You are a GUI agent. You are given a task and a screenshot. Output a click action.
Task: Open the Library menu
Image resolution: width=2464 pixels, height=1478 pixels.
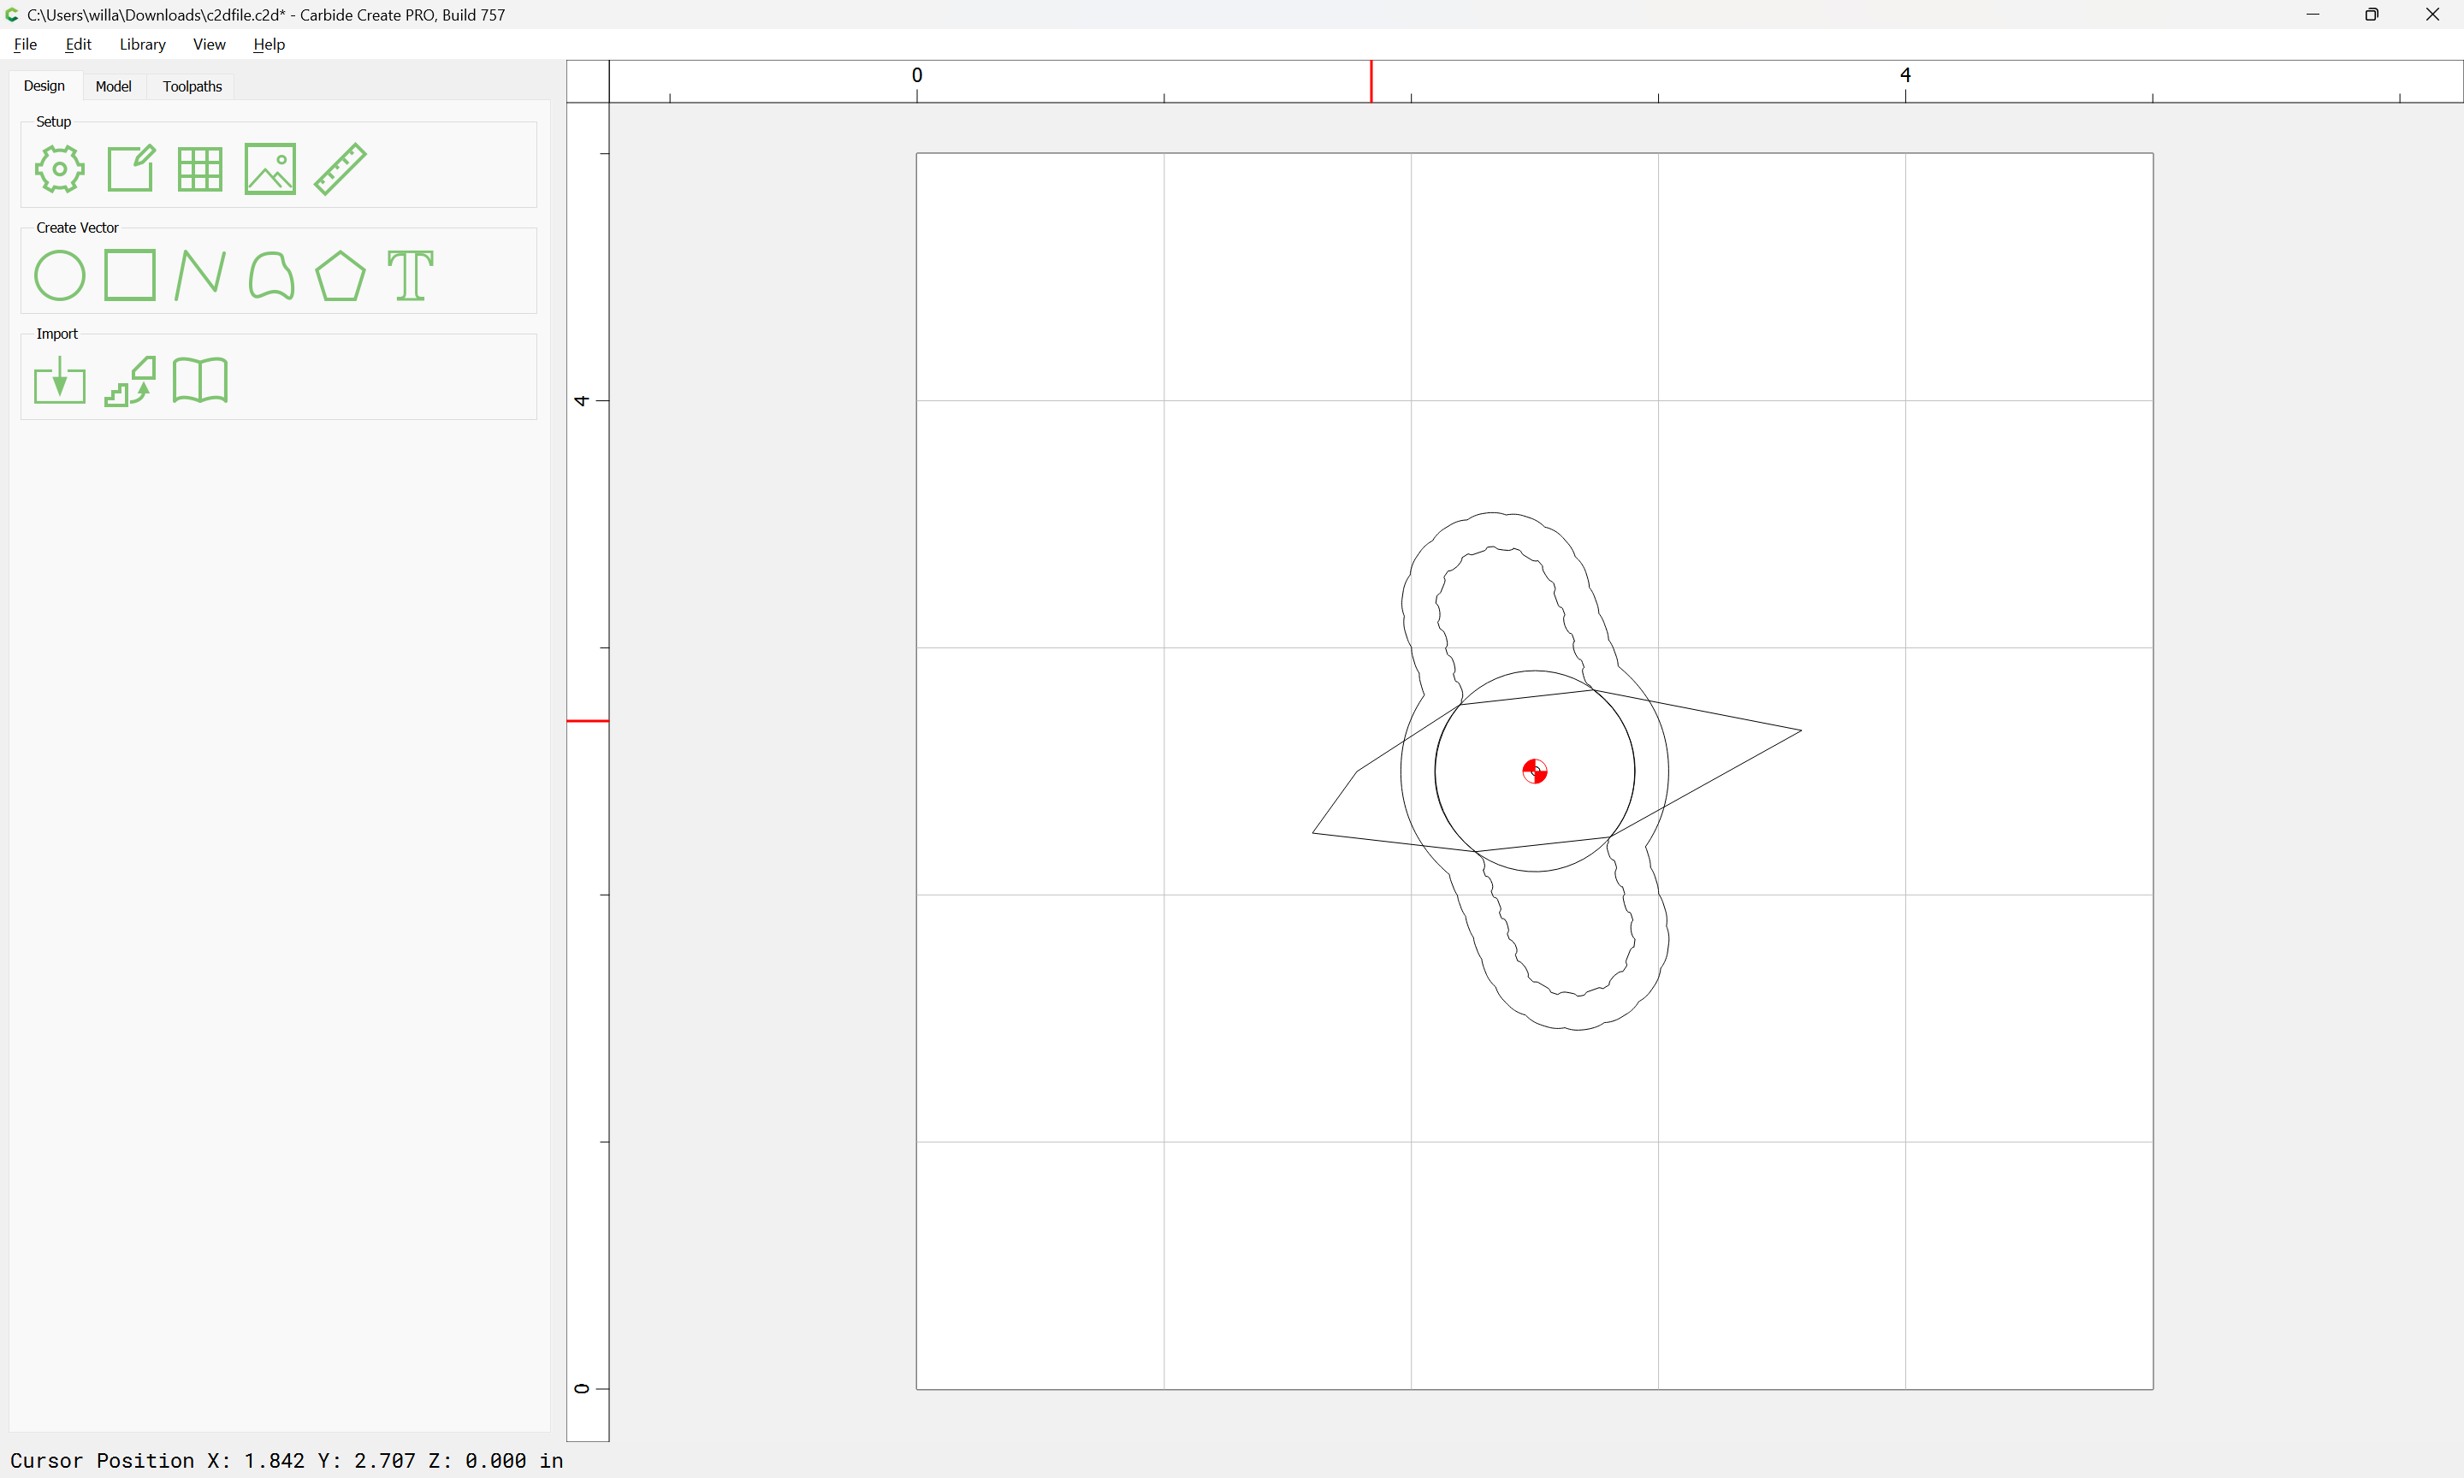coord(142,44)
